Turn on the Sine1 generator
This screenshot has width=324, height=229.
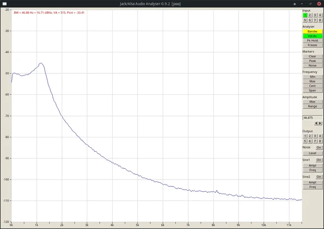click(x=319, y=160)
